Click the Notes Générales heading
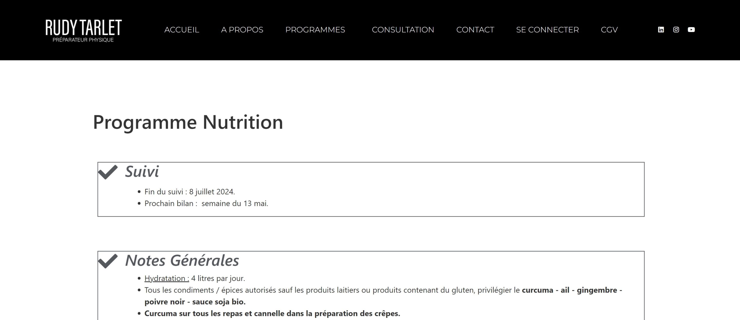740x320 pixels. [x=182, y=260]
